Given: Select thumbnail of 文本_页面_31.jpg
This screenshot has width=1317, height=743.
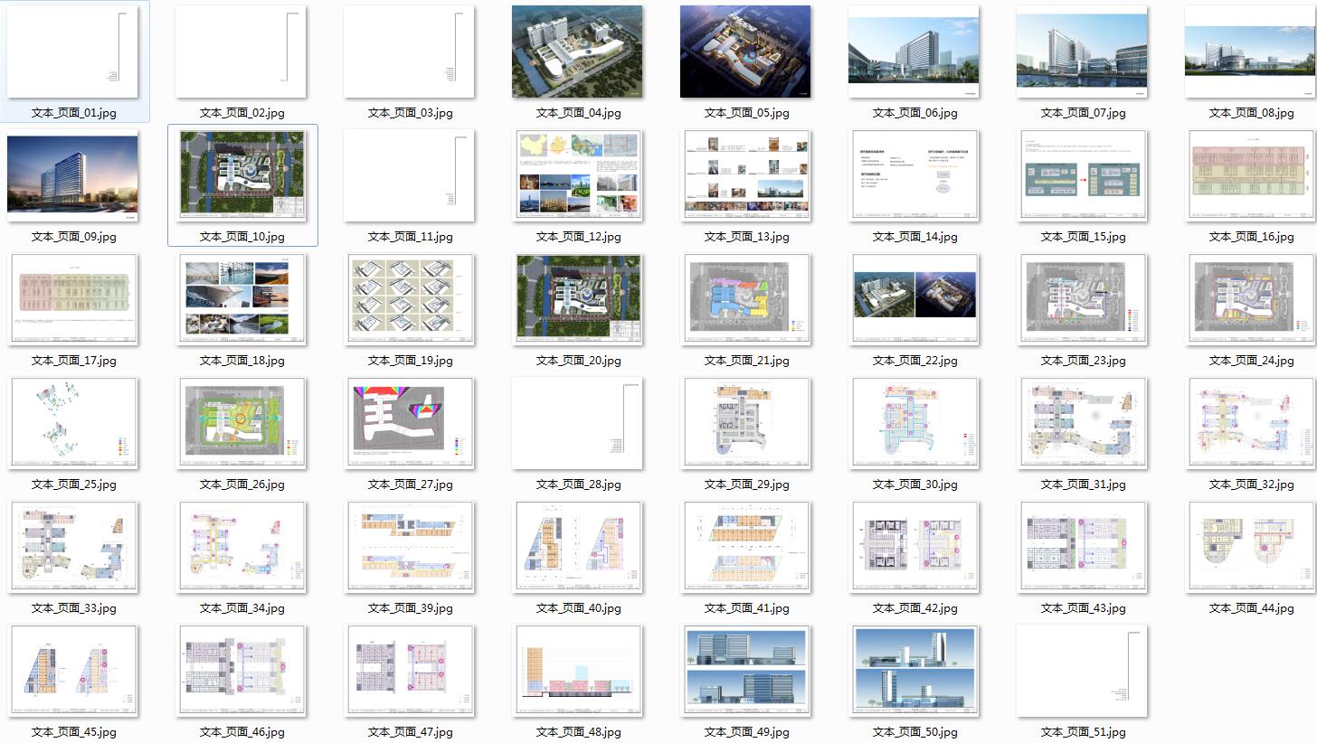Looking at the screenshot, I should [1082, 424].
